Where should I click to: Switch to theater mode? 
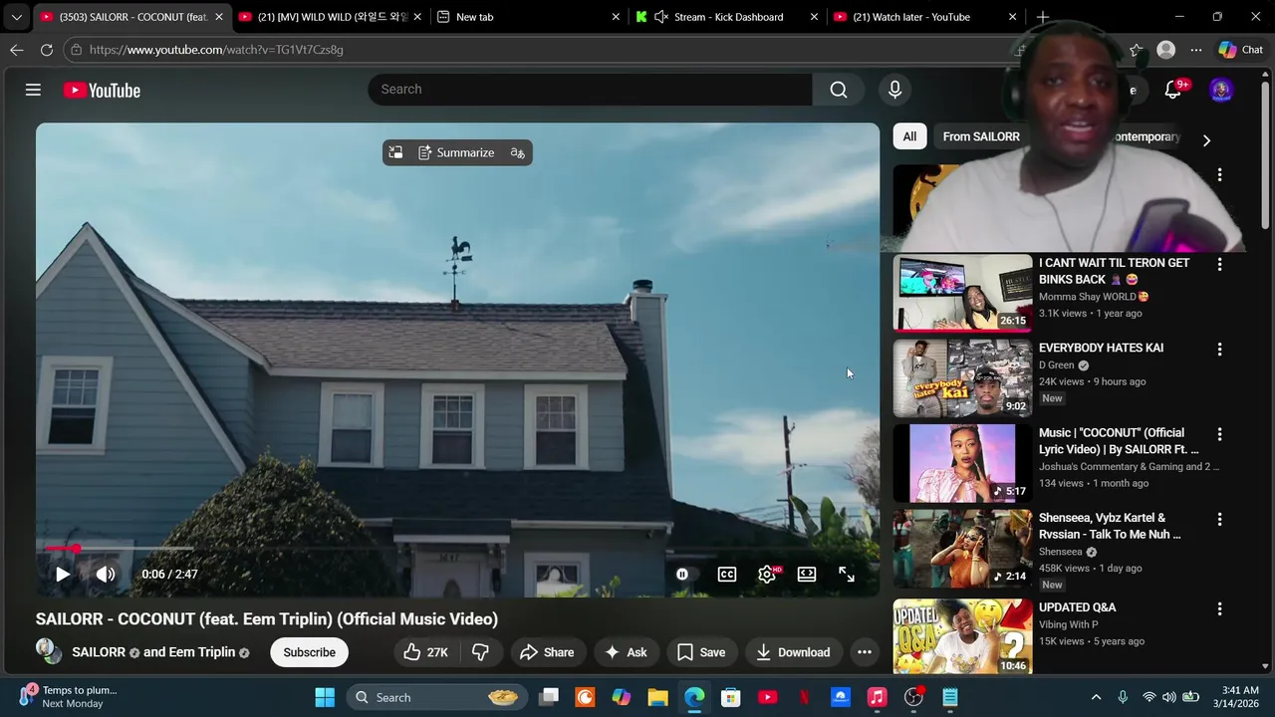tap(807, 574)
